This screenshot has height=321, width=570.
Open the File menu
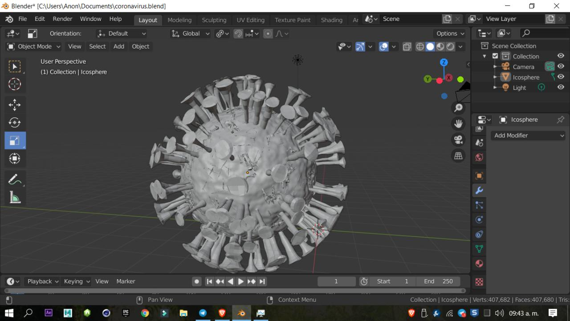[22, 19]
